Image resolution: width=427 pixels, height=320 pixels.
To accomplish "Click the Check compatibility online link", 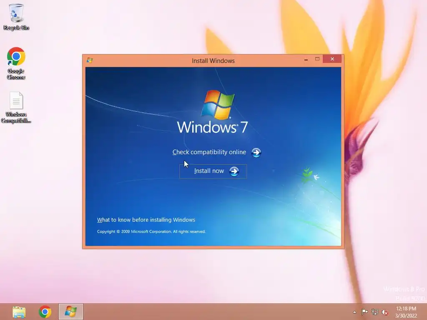I will 209,152.
